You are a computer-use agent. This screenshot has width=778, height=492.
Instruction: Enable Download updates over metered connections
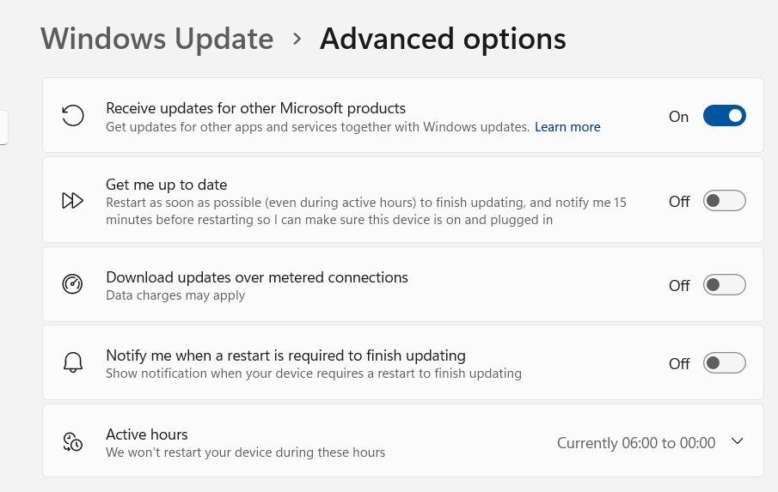click(x=724, y=285)
